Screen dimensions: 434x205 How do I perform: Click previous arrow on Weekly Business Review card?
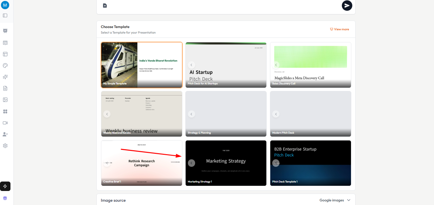[x=107, y=114]
